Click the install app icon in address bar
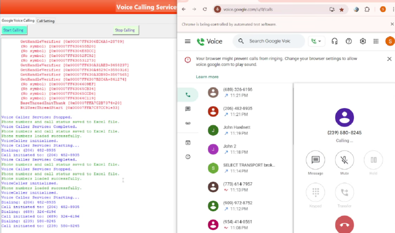395x233 pixels. [x=332, y=9]
